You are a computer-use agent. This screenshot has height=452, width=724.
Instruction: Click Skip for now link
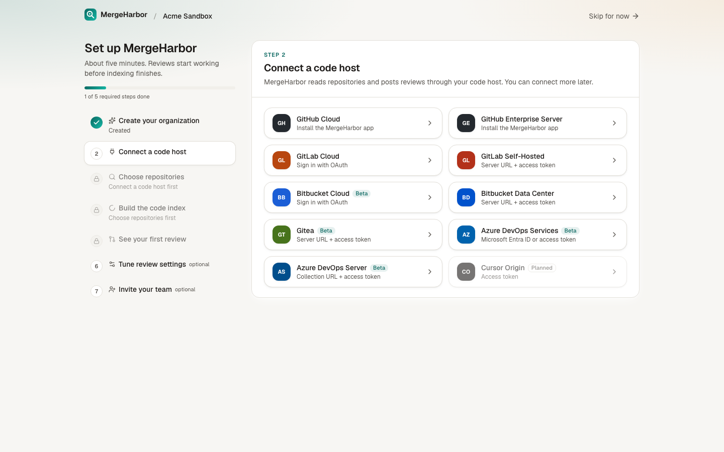(614, 16)
